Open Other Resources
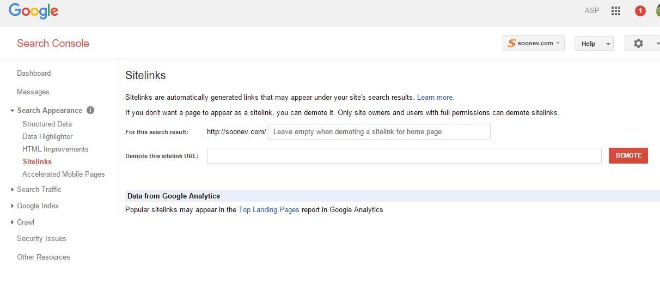Image resolution: width=660 pixels, height=307 pixels. pos(44,257)
